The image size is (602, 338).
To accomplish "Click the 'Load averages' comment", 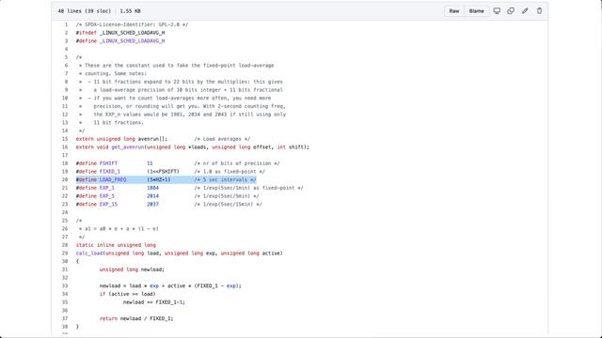I will [x=222, y=139].
